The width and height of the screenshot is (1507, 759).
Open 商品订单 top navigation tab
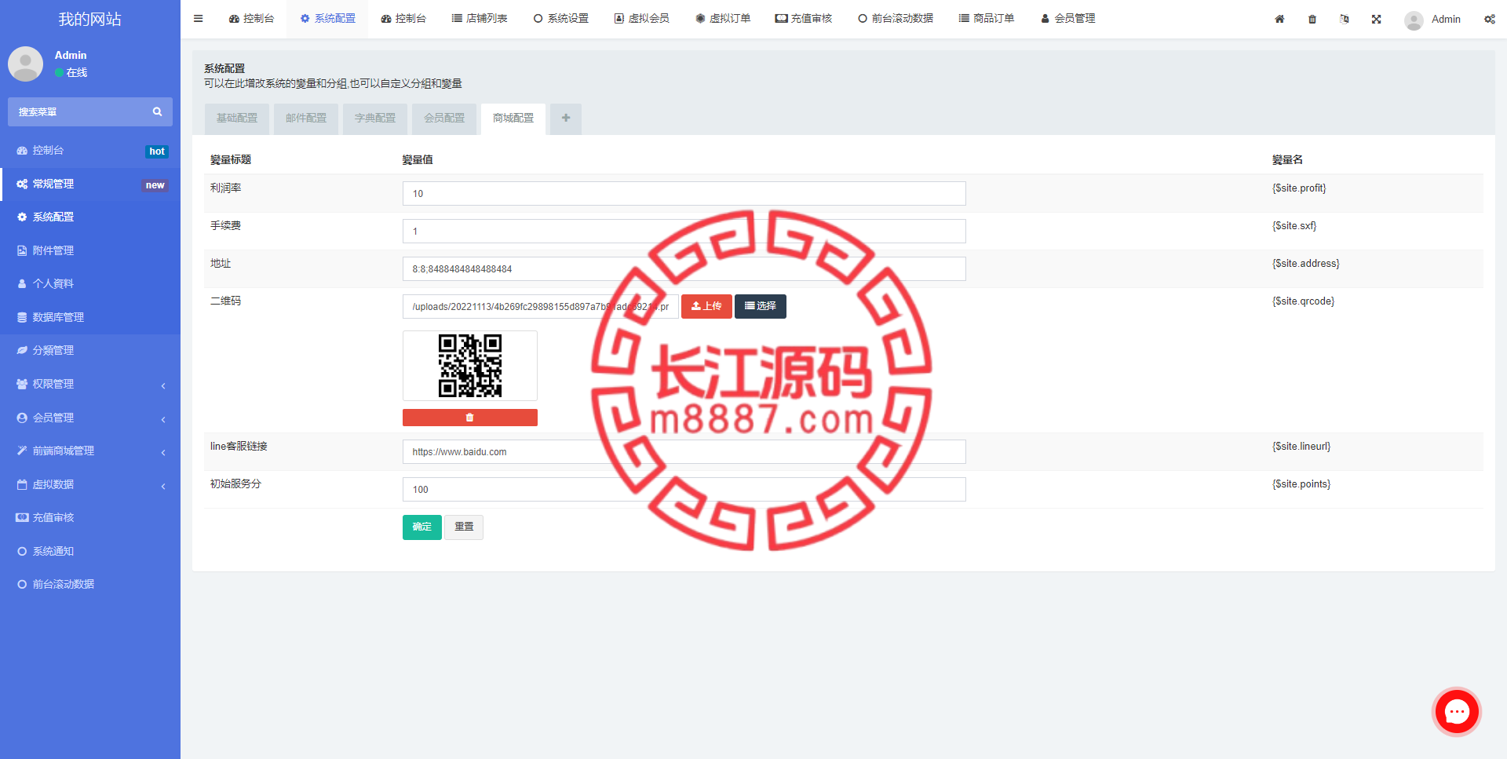[987, 19]
